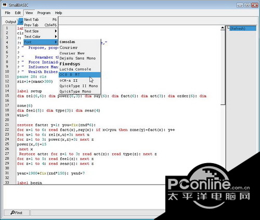Close the open View menu
The image size is (260, 220).
point(29,13)
